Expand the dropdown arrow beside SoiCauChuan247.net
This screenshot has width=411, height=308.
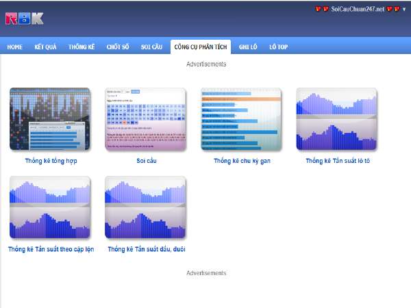[404, 10]
